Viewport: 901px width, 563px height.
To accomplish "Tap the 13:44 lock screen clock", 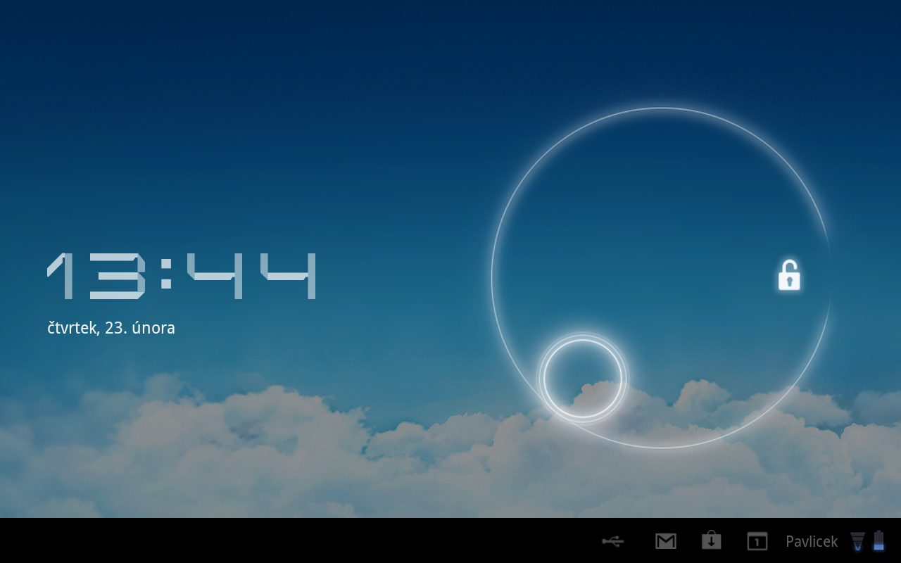I will pyautogui.click(x=182, y=276).
